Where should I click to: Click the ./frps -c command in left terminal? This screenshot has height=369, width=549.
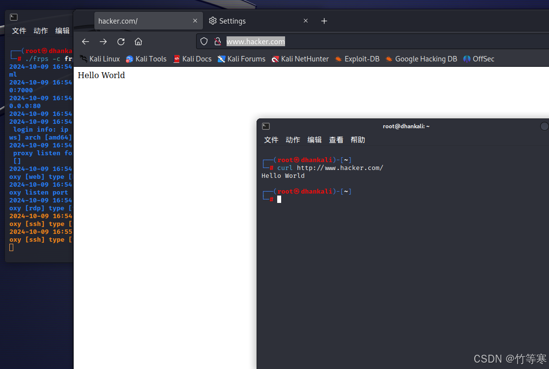point(49,59)
